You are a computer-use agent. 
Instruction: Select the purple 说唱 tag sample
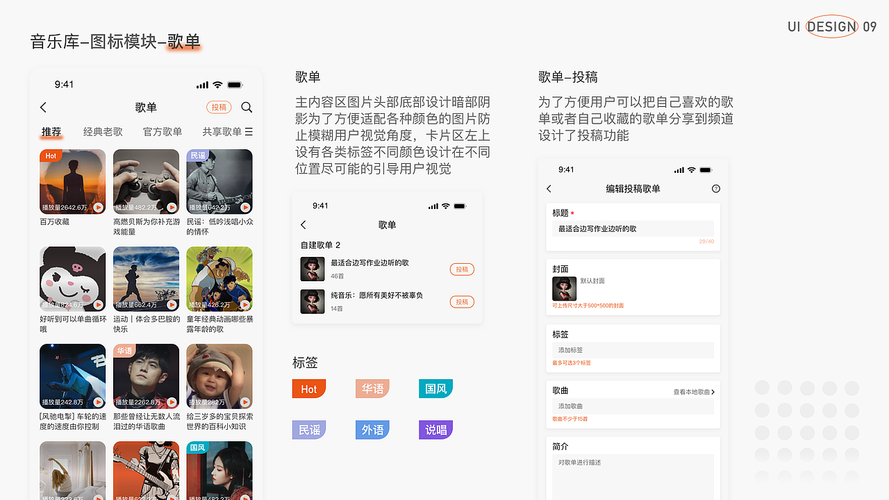[x=436, y=430]
